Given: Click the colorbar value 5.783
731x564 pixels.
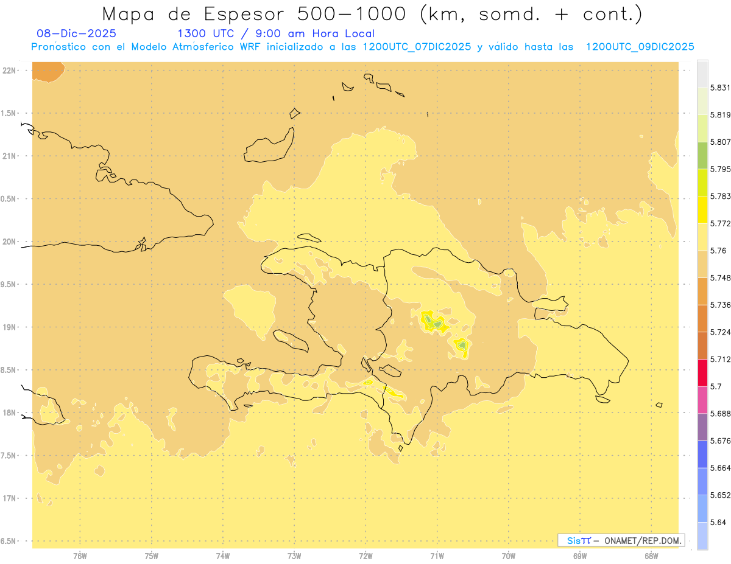Looking at the screenshot, I should coord(721,197).
